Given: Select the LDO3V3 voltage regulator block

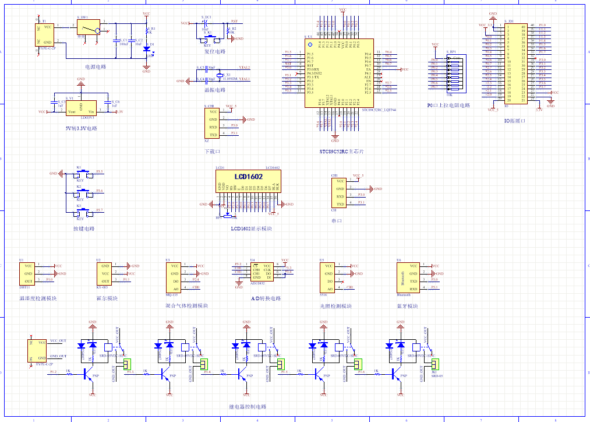Looking at the screenshot, I should (80, 107).
